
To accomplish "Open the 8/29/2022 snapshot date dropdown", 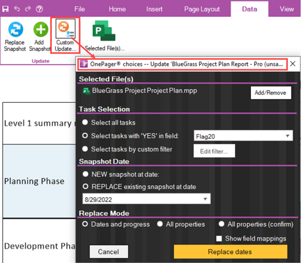I will pos(147,199).
